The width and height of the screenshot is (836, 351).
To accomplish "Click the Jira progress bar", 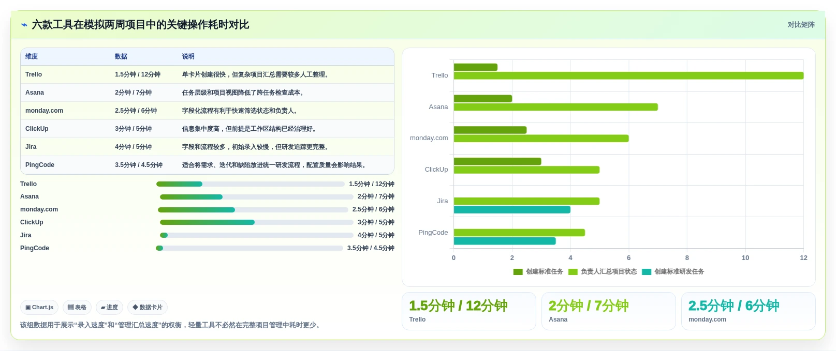I will coord(257,235).
